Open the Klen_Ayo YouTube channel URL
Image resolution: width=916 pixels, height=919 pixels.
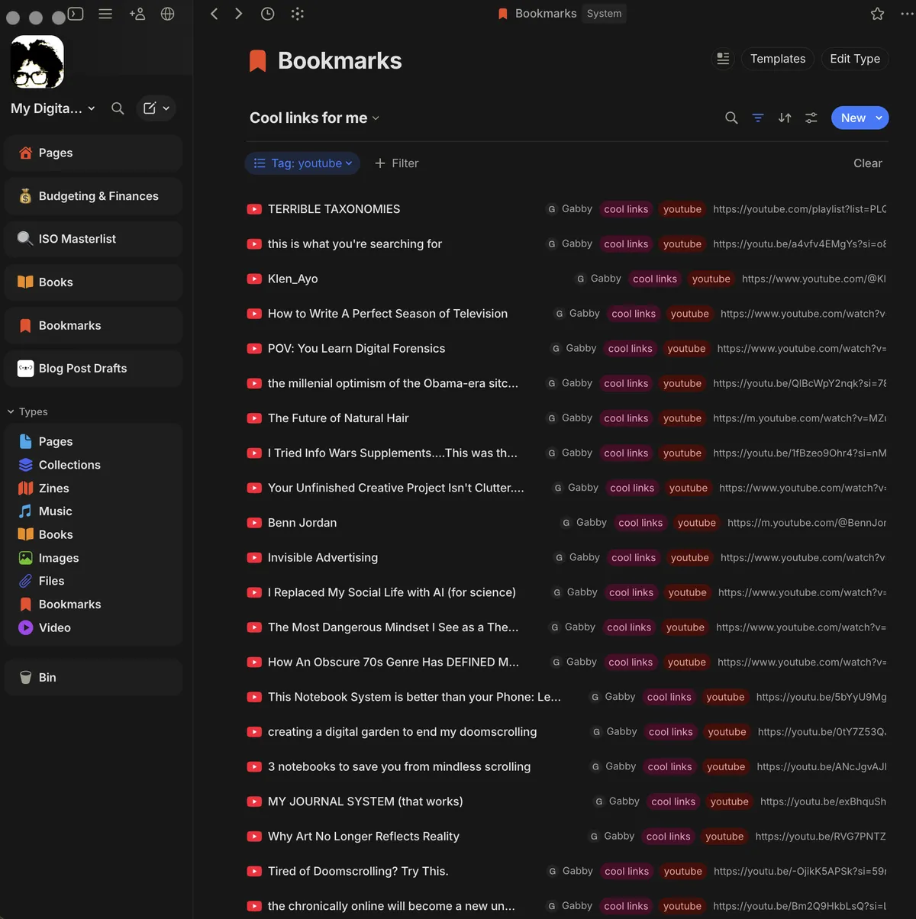coord(814,279)
